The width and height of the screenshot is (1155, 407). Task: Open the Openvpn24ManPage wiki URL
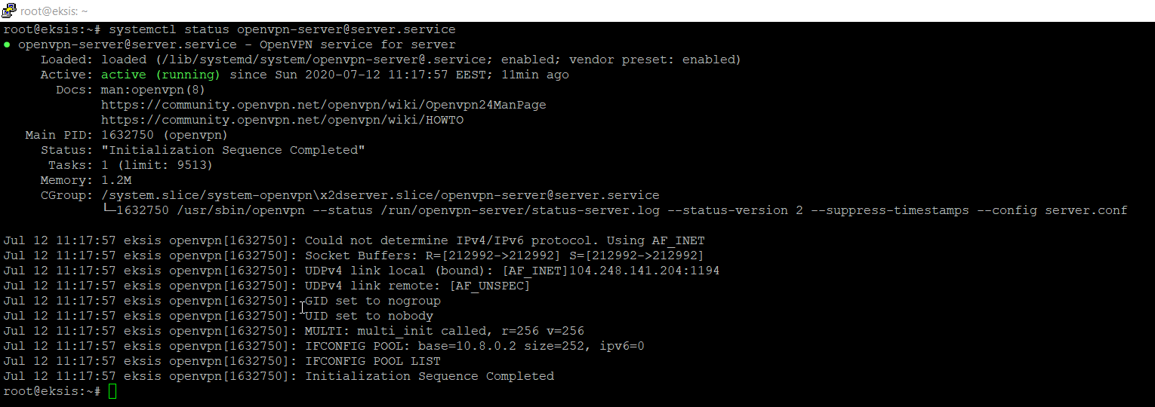coord(323,105)
